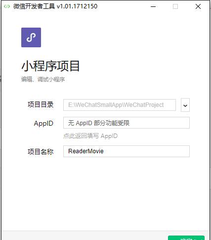Click the 点此返回填写 AppID link
211x240 pixels.
click(90, 136)
